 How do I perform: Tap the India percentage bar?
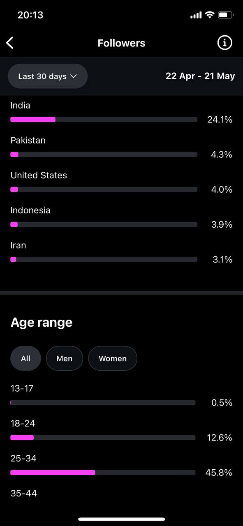click(104, 120)
